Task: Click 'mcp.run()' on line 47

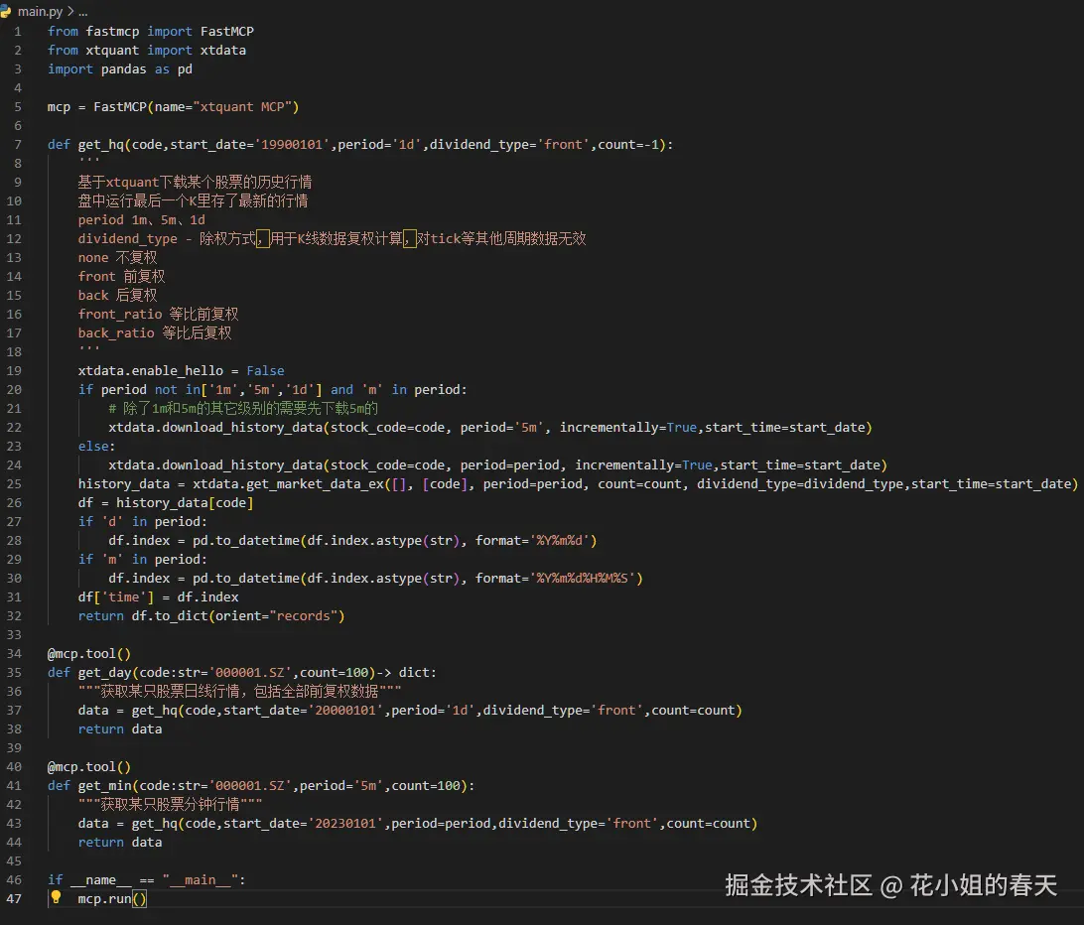Action: click(x=112, y=899)
